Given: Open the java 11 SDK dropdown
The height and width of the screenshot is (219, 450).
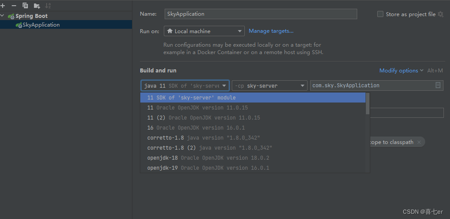Looking at the screenshot, I should point(185,86).
